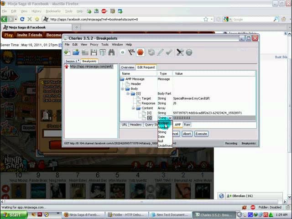Click the trash can clear session icon

103,52
